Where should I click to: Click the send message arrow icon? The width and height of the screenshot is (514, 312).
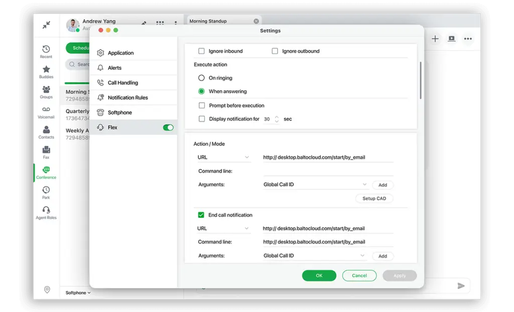point(461,286)
